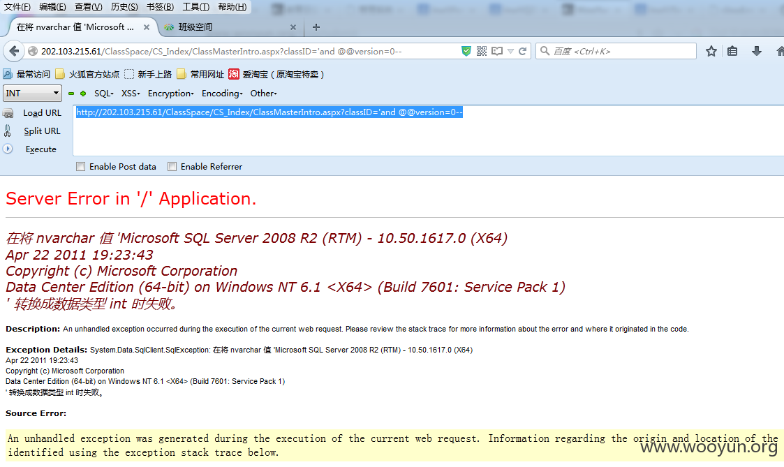Open the 查看(V) menu
784x467 pixels.
[89, 6]
